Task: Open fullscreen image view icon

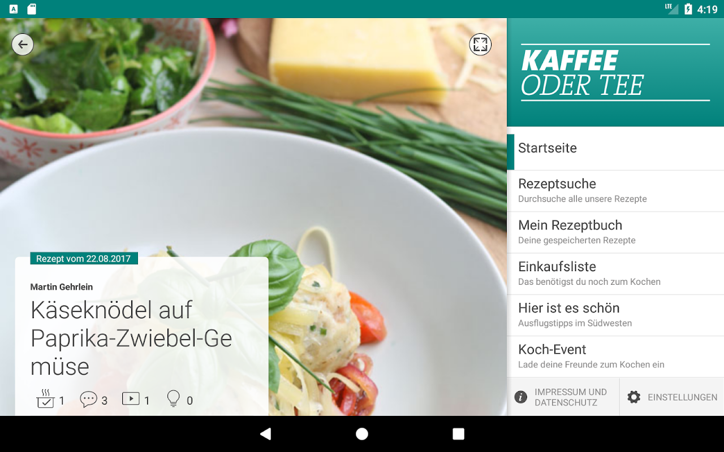Action: point(480,45)
